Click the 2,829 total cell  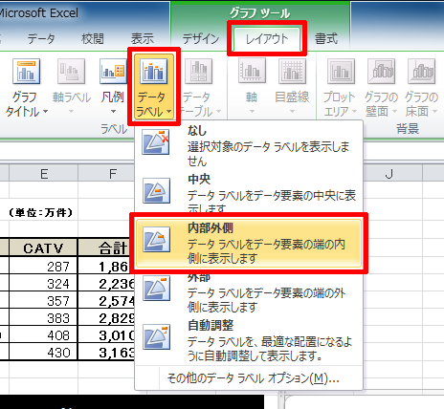coord(106,317)
